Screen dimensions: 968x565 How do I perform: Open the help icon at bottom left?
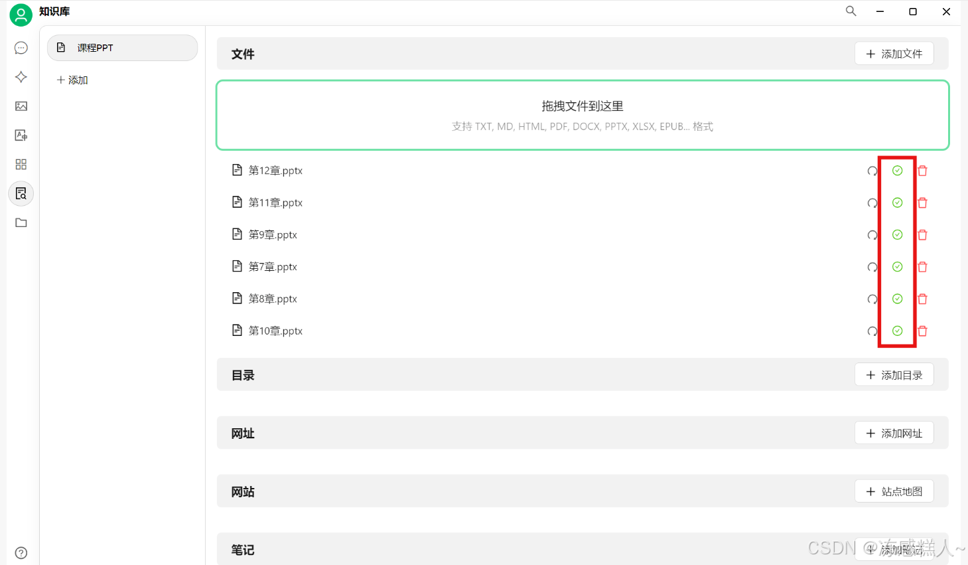(21, 552)
